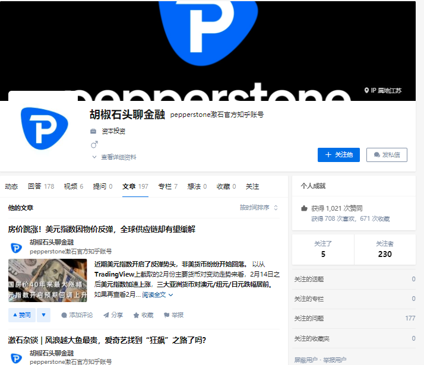424x365 pixels.
Task: Click author name under first article
Action: pos(52,242)
